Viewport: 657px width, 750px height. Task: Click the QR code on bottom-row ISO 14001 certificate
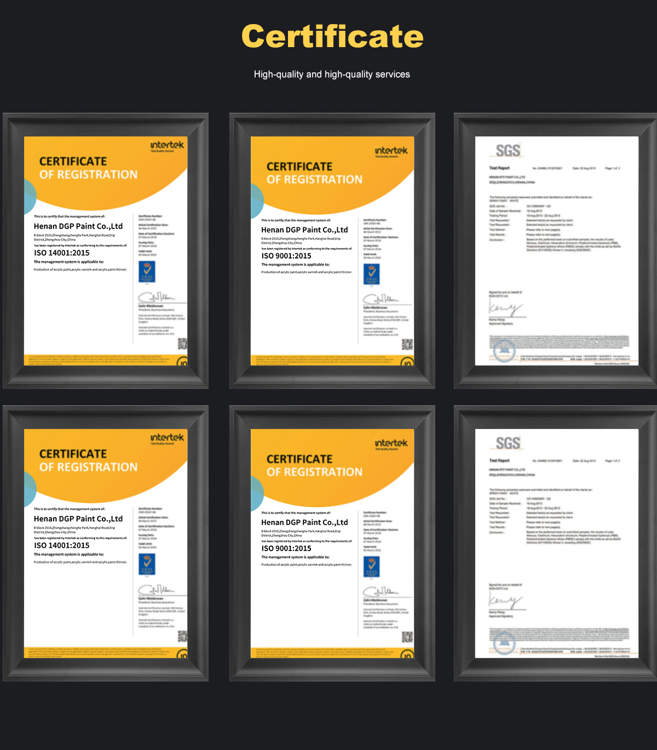coord(182,637)
